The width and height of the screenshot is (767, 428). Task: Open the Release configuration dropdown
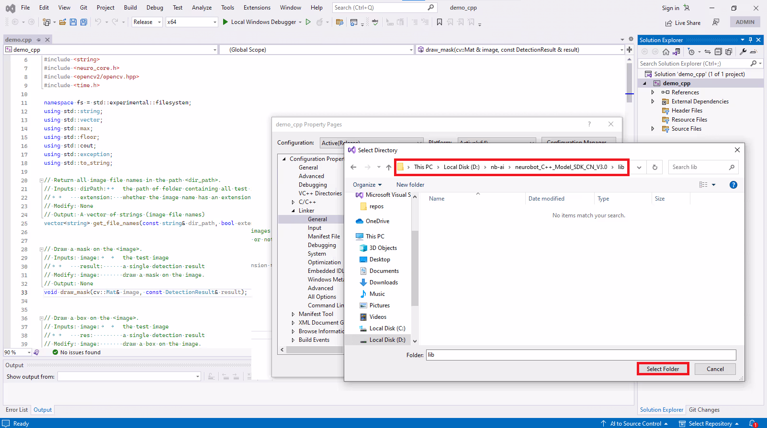[159, 22]
